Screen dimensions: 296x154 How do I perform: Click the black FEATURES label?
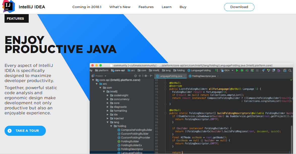click(17, 18)
